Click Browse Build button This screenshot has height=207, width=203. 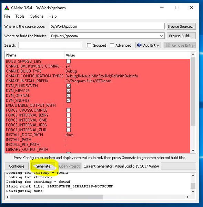tap(181, 36)
